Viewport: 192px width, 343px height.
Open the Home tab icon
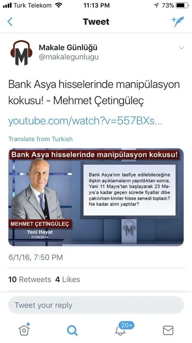[24, 329]
